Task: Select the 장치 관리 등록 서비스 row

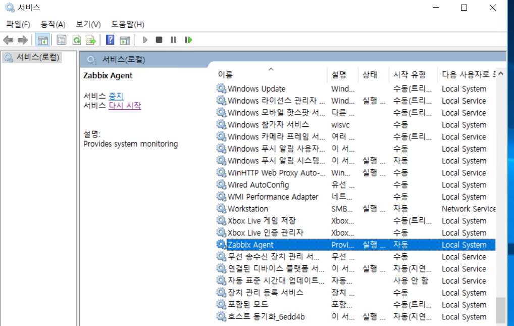Action: coord(355,293)
